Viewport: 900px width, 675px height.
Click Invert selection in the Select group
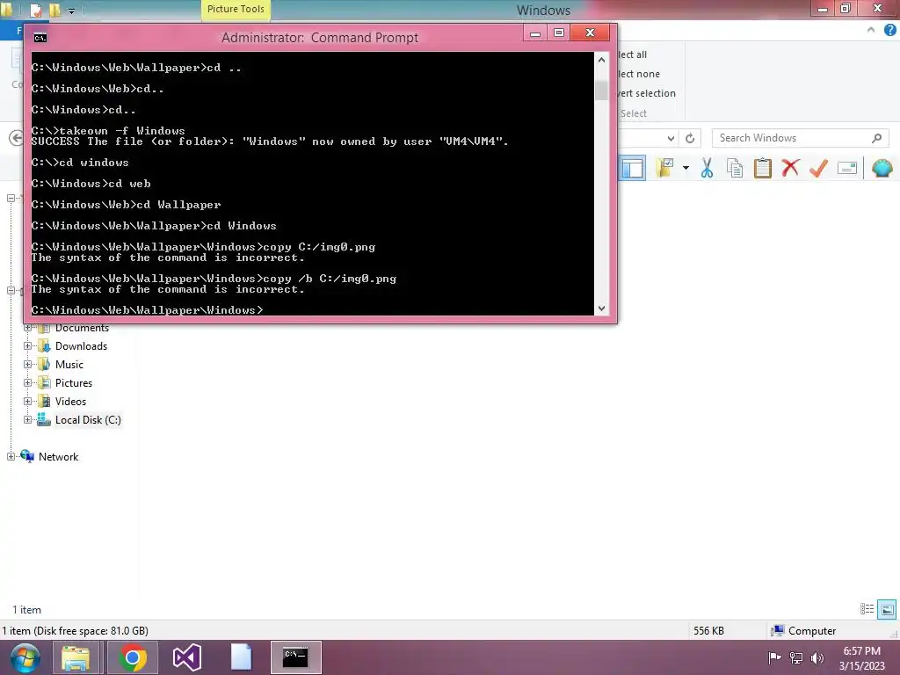646,93
